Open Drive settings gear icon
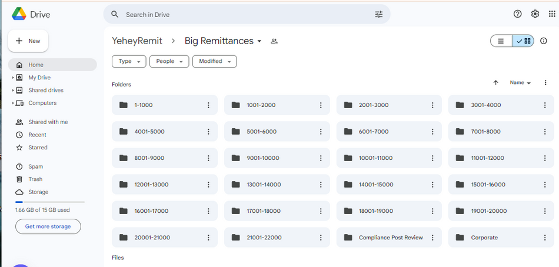This screenshot has height=267, width=559. pyautogui.click(x=535, y=14)
